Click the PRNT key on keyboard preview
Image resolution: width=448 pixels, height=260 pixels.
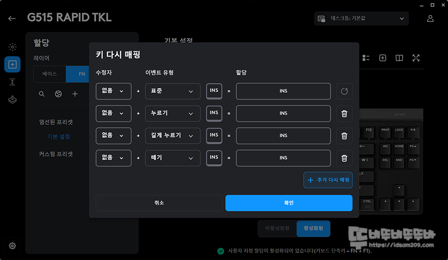[385, 132]
